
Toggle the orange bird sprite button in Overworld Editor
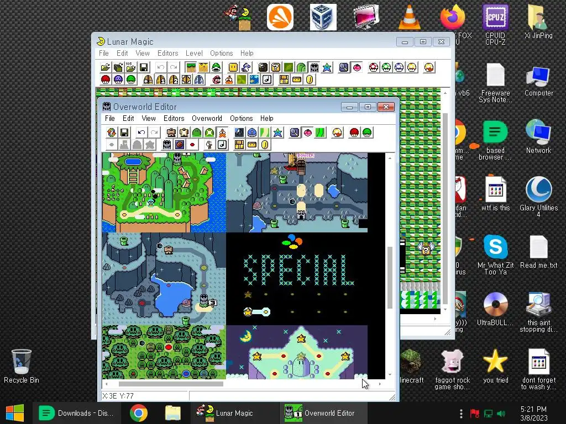[222, 132]
